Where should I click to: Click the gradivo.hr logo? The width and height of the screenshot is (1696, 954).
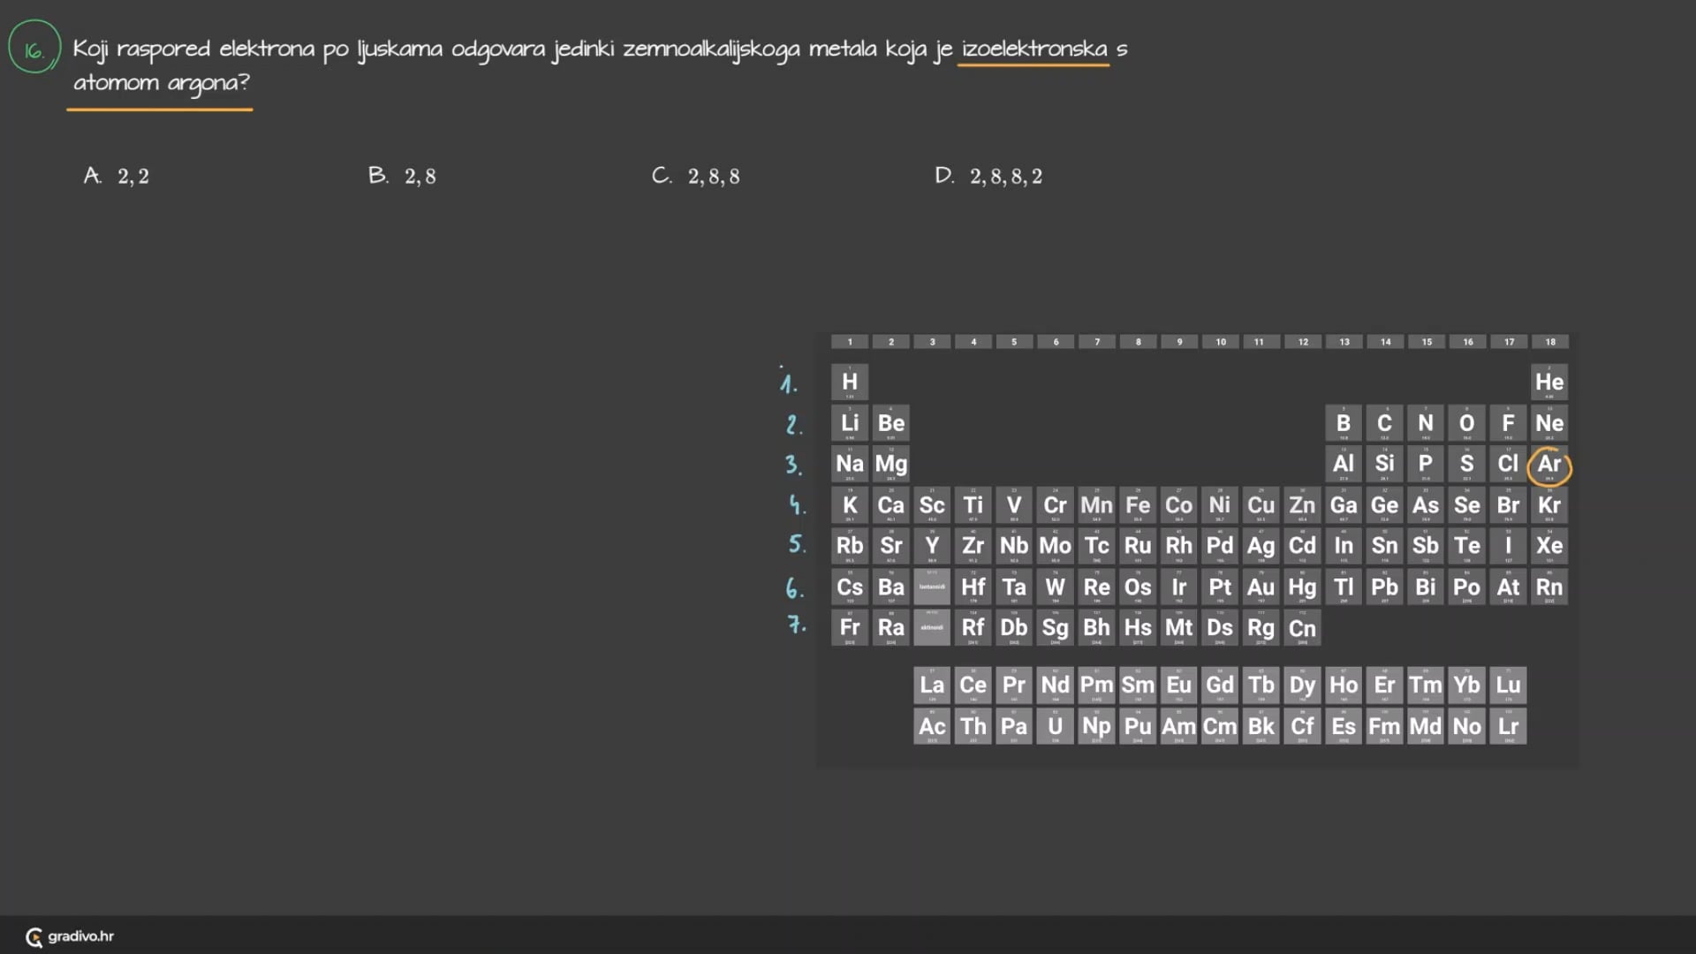pos(70,936)
